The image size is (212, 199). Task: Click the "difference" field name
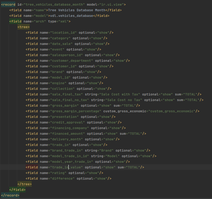point(62,179)
